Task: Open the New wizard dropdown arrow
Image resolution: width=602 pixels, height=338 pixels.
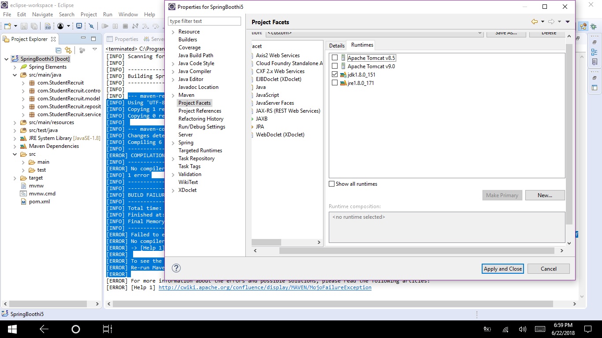Action: 15,26
